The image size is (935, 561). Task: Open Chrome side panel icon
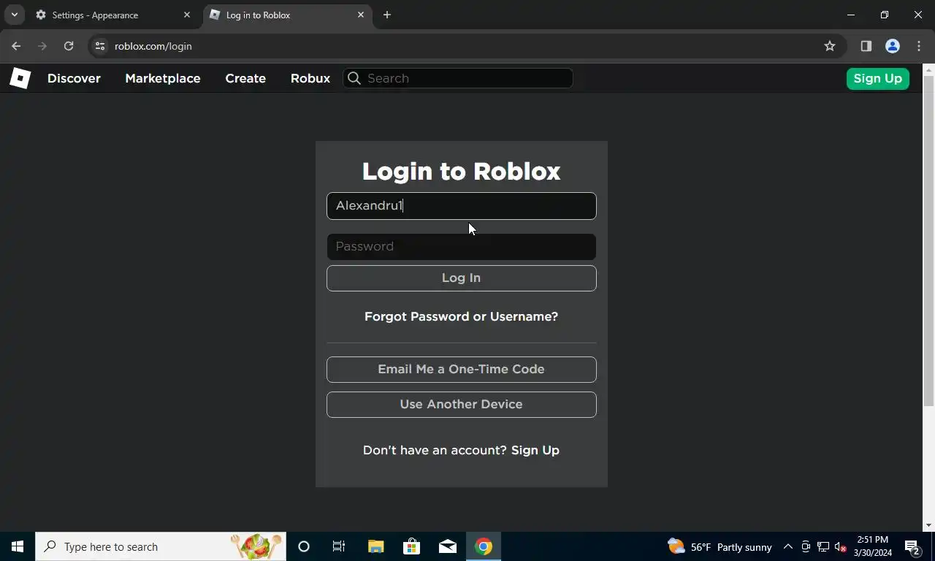866,46
